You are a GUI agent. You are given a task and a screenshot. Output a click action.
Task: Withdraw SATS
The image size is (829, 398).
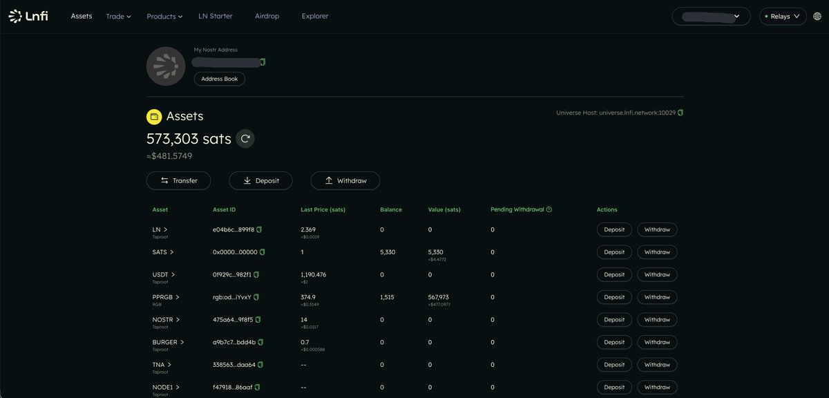tap(657, 252)
